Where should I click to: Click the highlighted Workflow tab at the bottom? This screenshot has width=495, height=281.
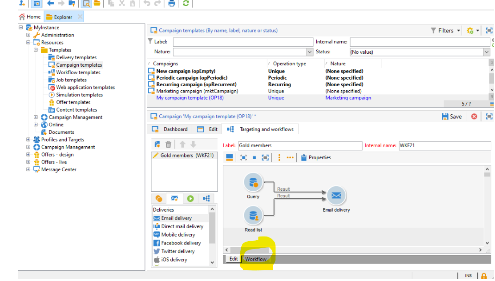point(256,259)
